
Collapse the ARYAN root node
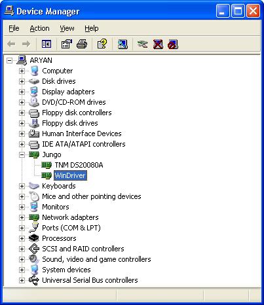pyautogui.click(x=9, y=60)
